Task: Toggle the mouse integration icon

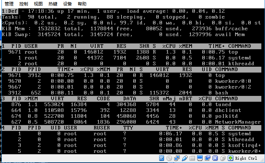Action: point(223,158)
